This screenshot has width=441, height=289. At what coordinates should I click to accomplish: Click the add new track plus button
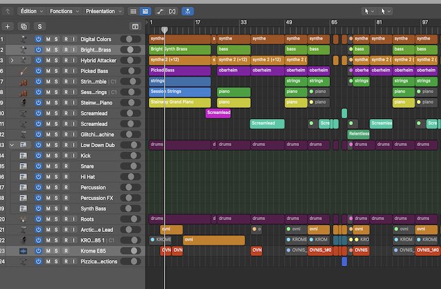click(8, 26)
